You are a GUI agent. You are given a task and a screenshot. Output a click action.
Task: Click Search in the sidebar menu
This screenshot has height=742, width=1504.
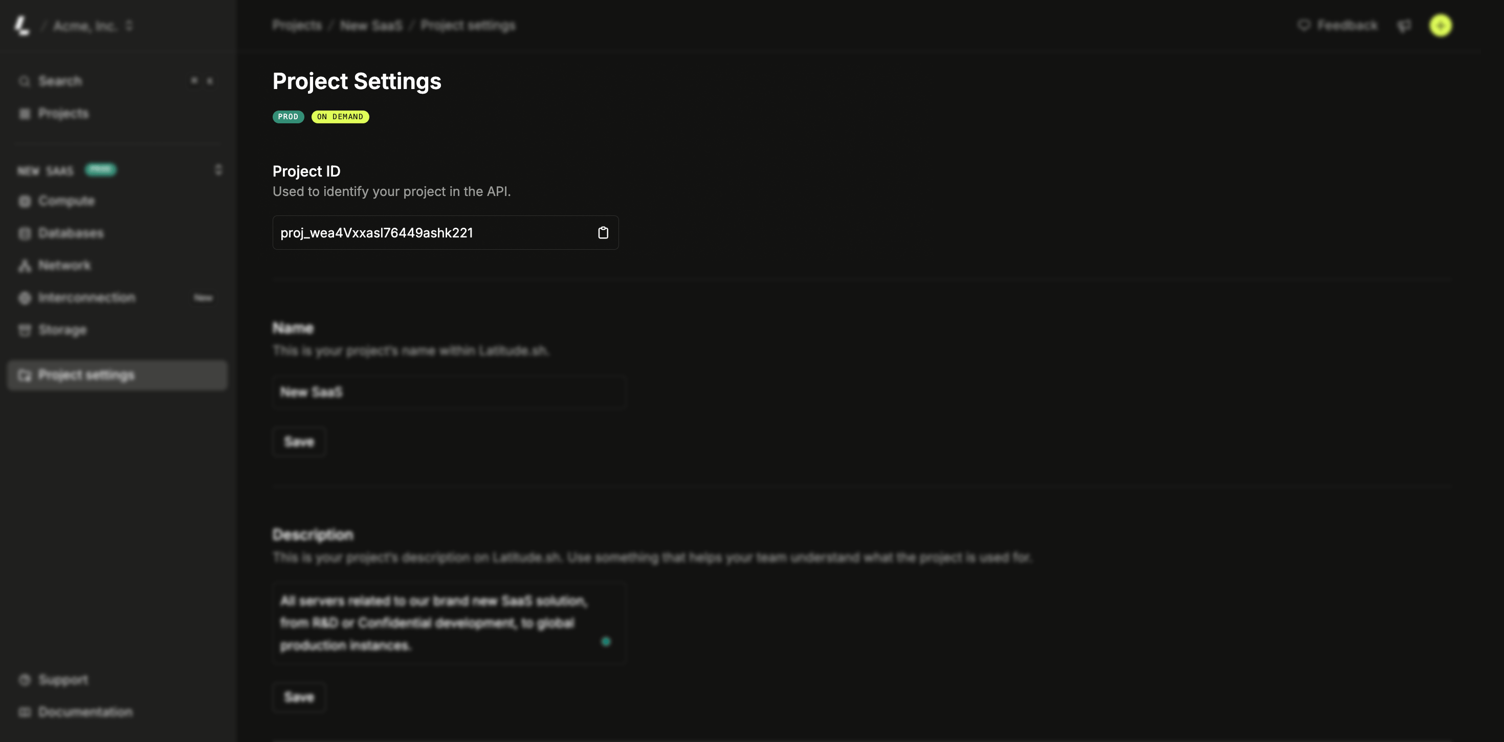click(59, 81)
